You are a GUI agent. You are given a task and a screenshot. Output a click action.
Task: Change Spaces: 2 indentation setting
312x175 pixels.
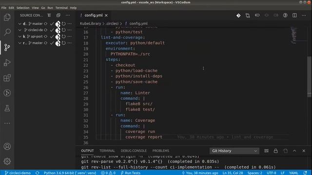[254, 173]
